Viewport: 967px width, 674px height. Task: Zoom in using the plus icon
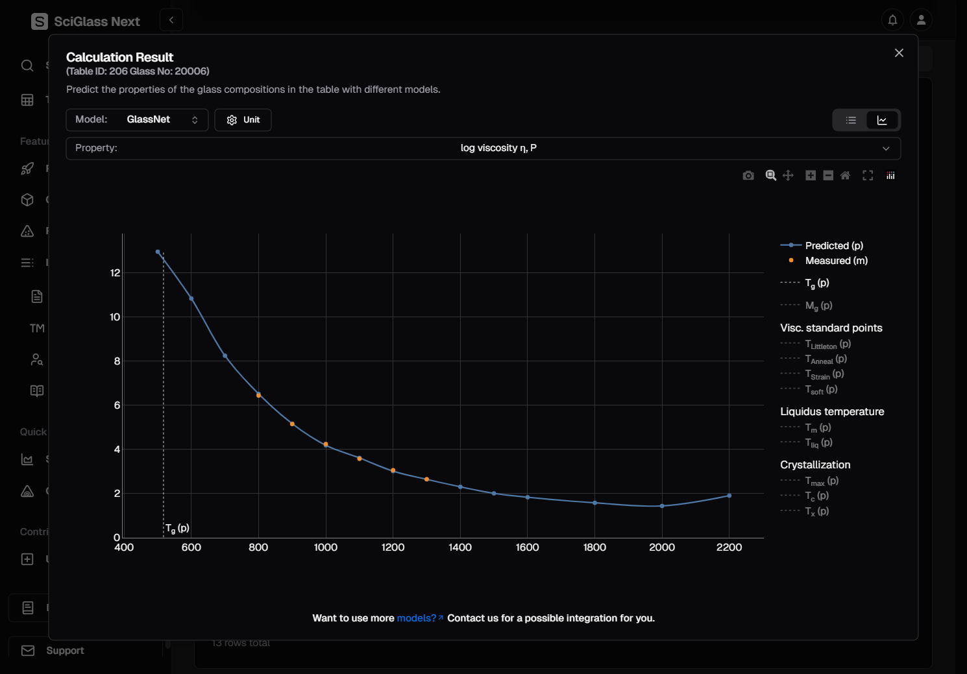(811, 176)
